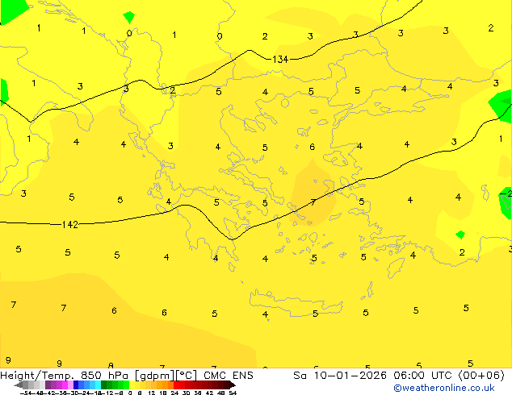This screenshot has width=512, height=395.
Task: Click the dark right arrow ending the legend
Action: (x=233, y=385)
